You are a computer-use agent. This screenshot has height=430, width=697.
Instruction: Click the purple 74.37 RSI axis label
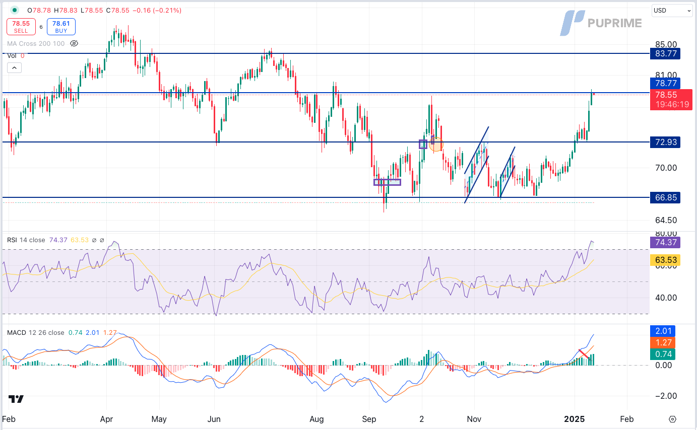[666, 242]
